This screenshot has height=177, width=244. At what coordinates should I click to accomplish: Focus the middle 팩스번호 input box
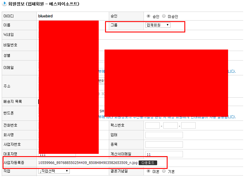pos(170,125)
